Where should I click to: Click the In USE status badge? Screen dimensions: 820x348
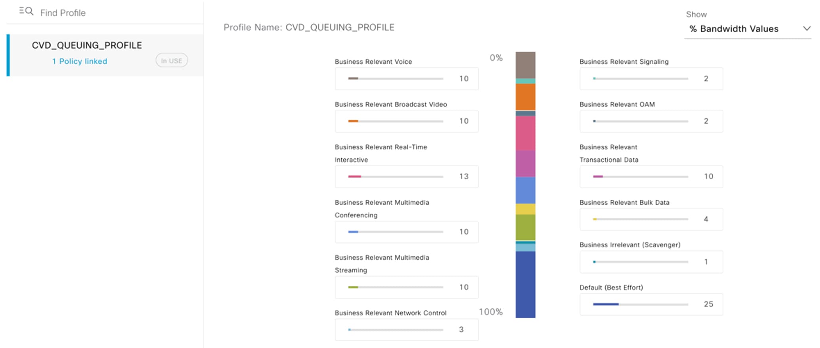click(171, 61)
